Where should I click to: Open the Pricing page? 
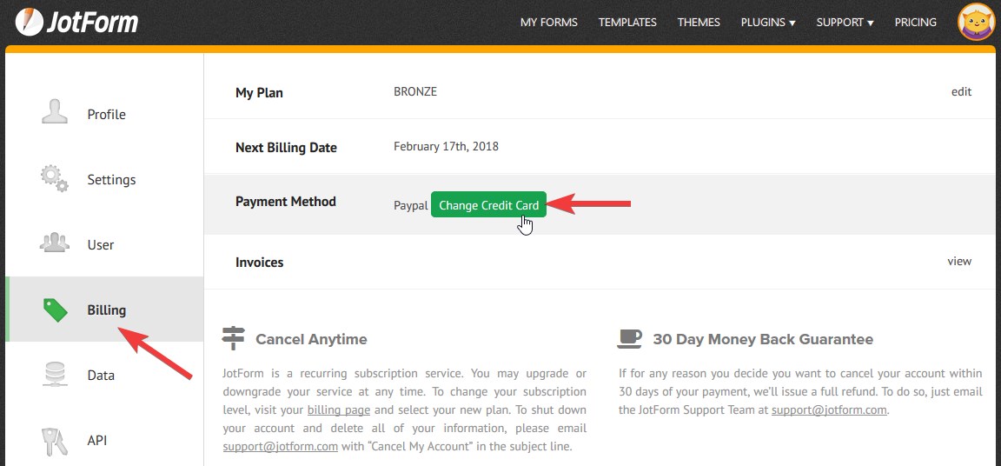tap(915, 22)
